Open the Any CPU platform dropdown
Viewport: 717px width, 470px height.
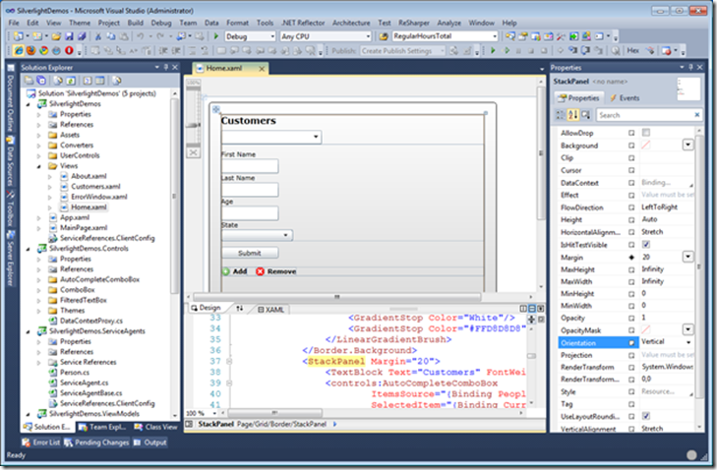coord(368,36)
